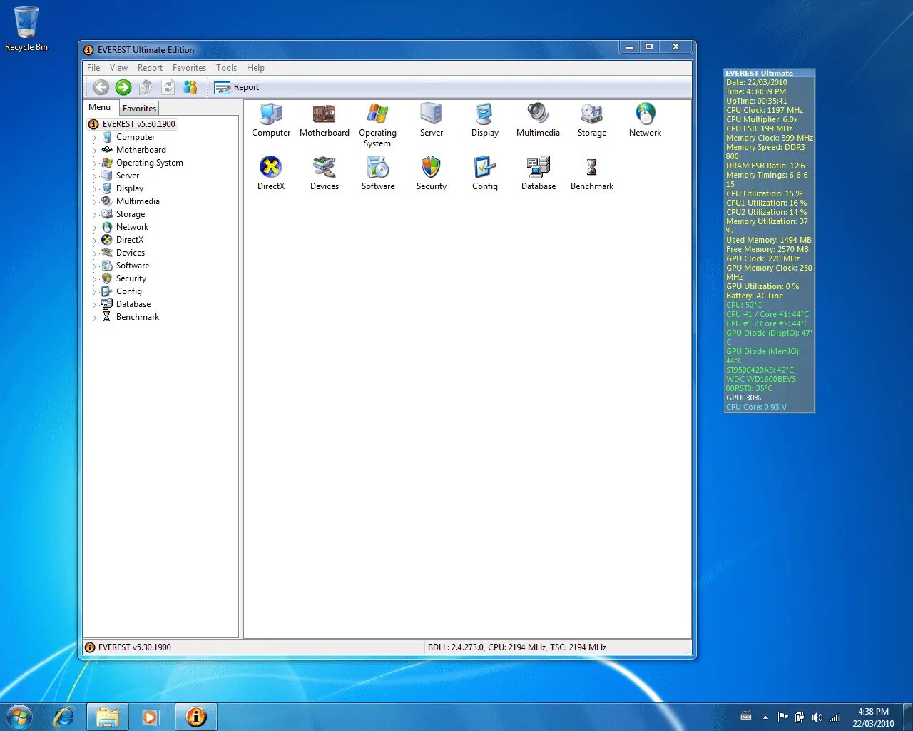Launch Internet Explorer from the taskbar

pos(64,717)
